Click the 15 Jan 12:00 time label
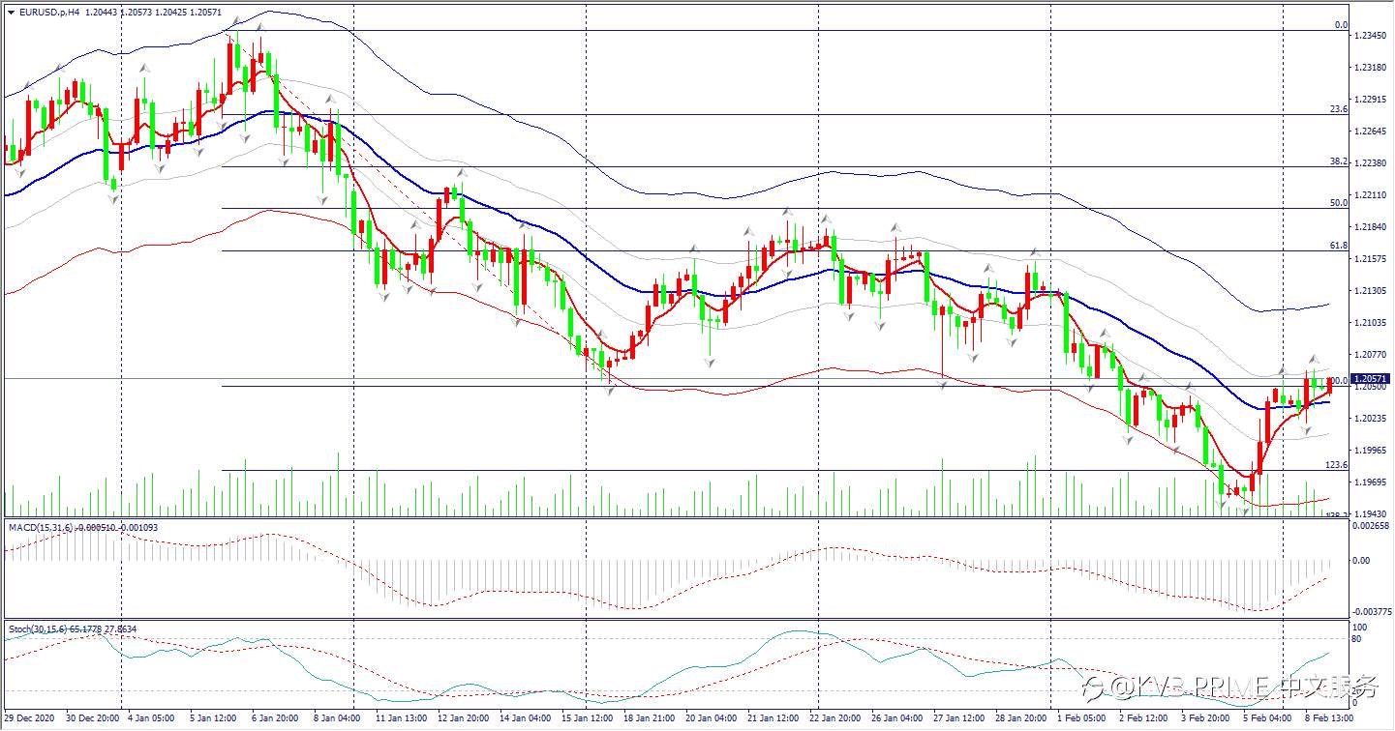 click(x=589, y=719)
